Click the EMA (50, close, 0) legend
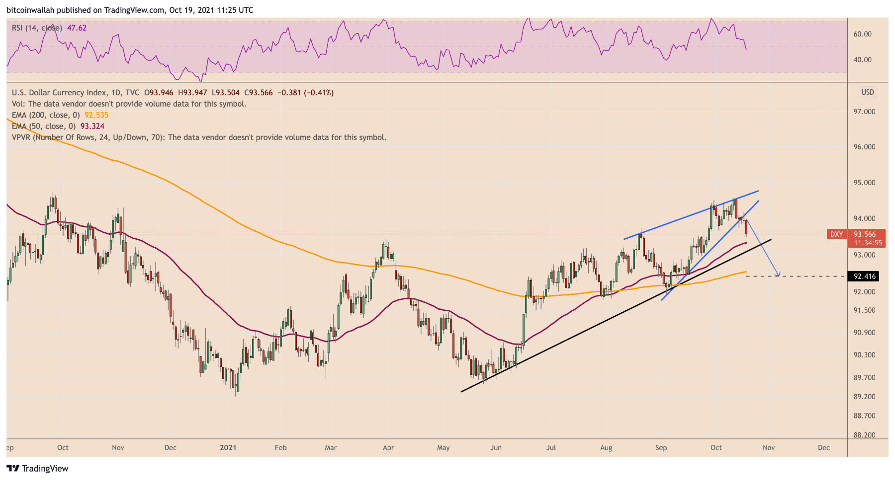The width and height of the screenshot is (895, 480). tap(44, 126)
